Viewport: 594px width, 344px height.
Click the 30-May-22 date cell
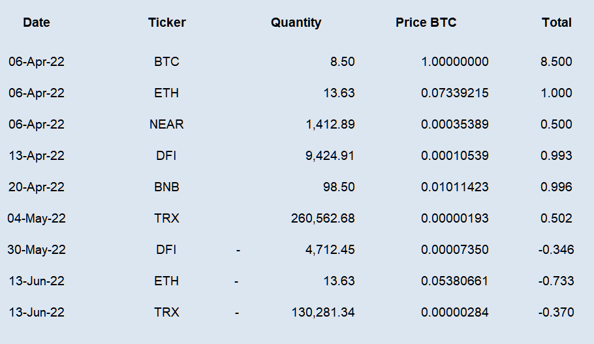(x=37, y=249)
